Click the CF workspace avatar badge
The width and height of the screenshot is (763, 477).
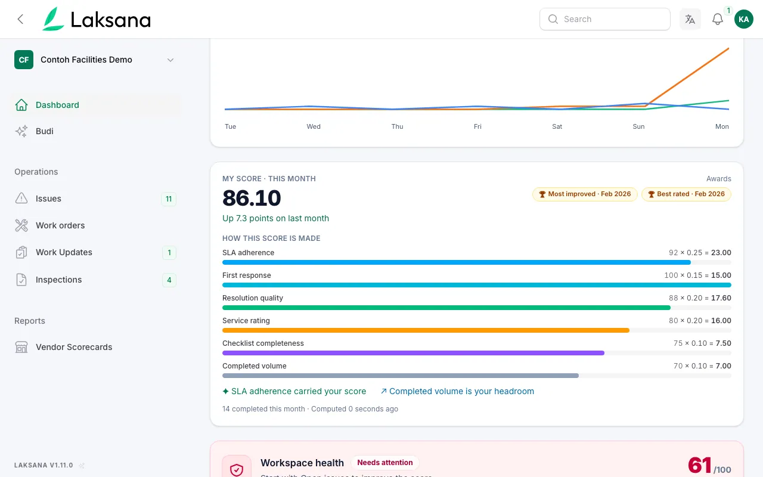[x=24, y=60]
